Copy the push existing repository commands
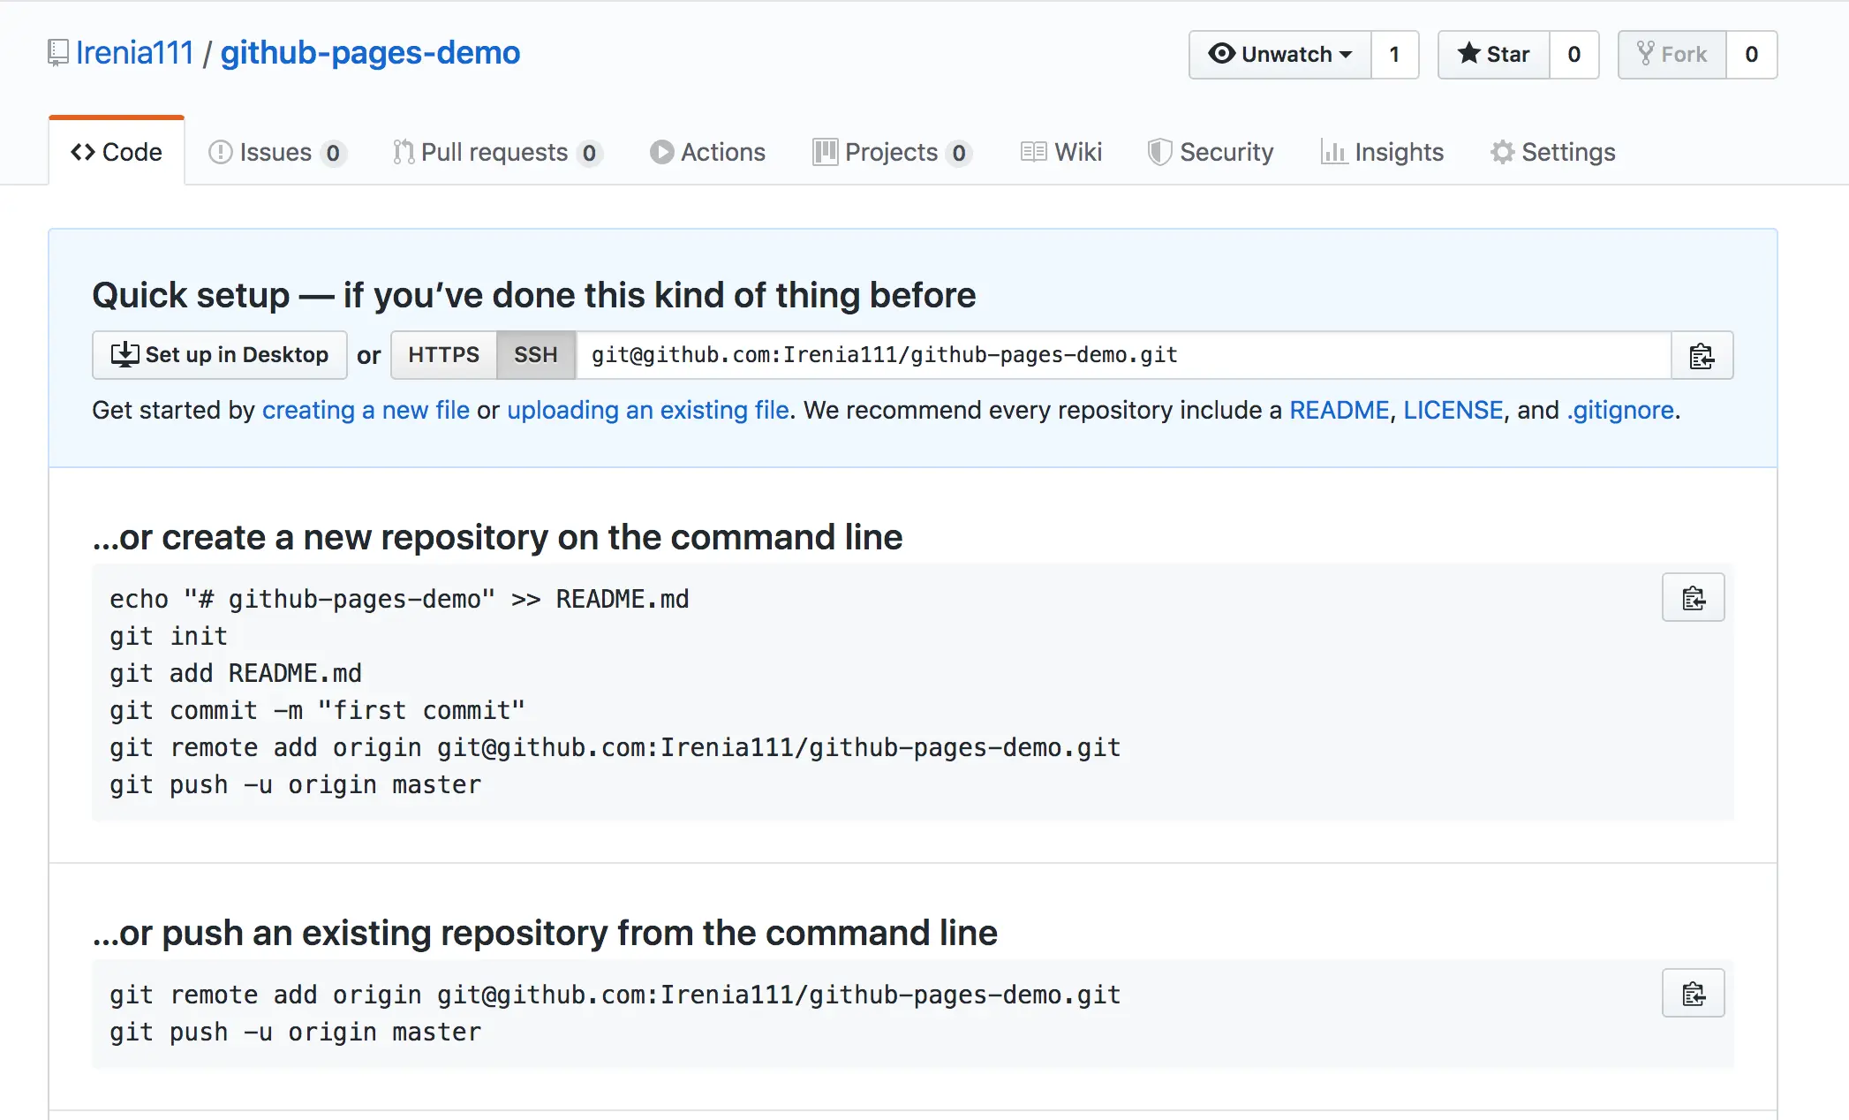 1693,994
